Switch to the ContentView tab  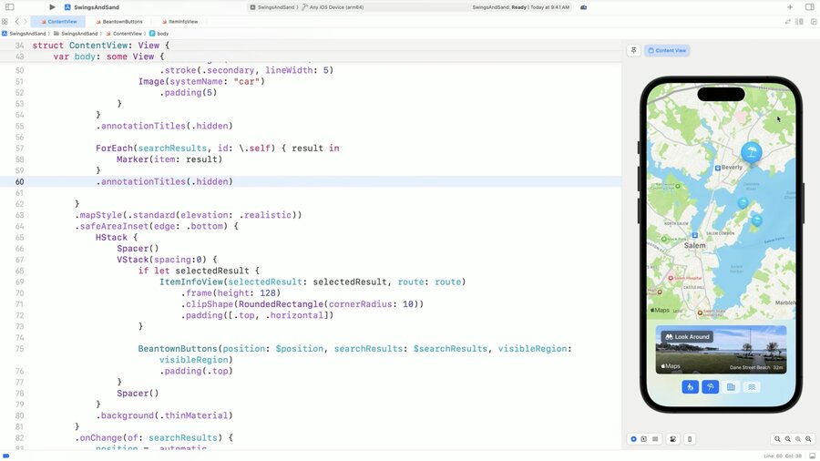click(58, 22)
